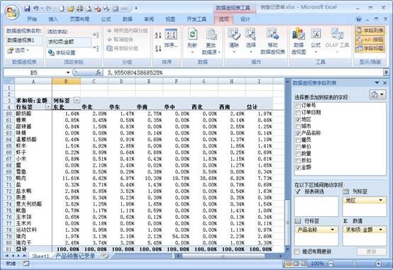
Task: Uncheck the 地区 field checkbox
Action: click(298, 120)
